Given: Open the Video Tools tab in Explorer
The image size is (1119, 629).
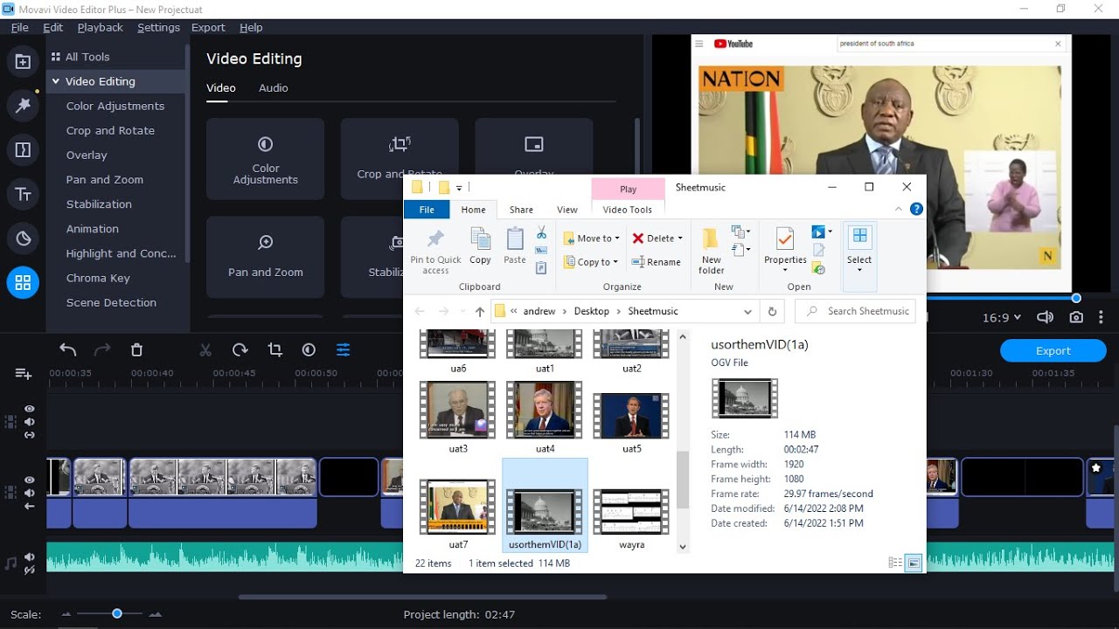Looking at the screenshot, I should (x=628, y=210).
